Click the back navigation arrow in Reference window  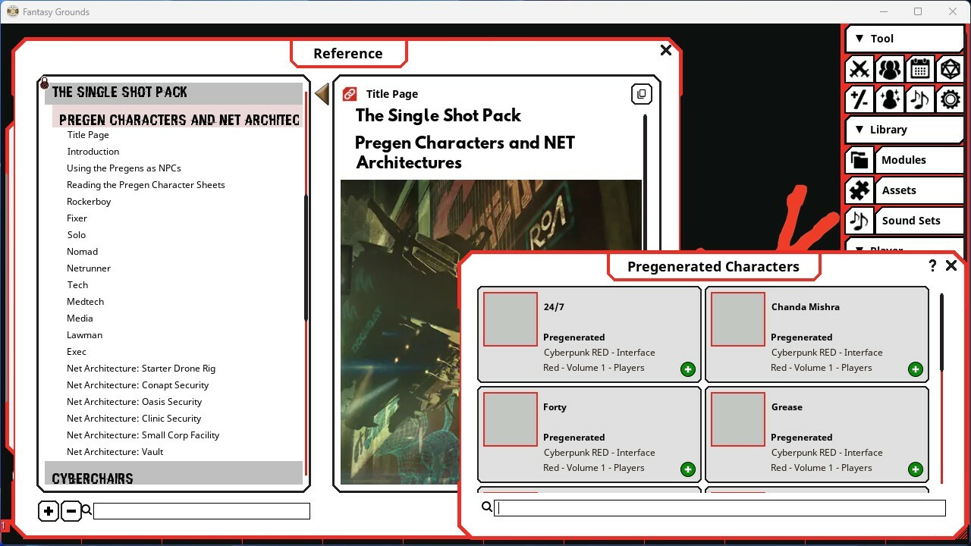tap(322, 93)
